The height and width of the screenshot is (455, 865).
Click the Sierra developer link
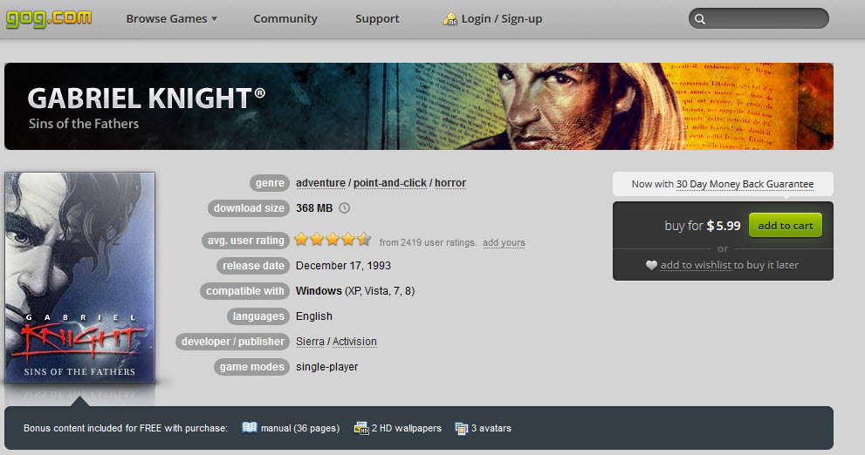[310, 342]
